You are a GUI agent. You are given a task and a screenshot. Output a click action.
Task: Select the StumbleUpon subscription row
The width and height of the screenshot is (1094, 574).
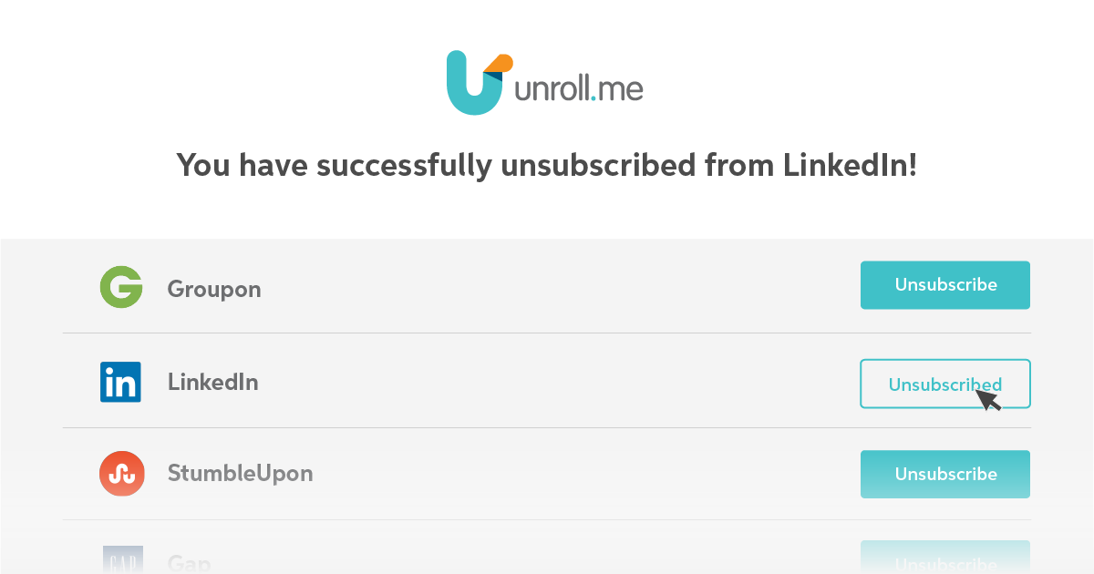547,473
